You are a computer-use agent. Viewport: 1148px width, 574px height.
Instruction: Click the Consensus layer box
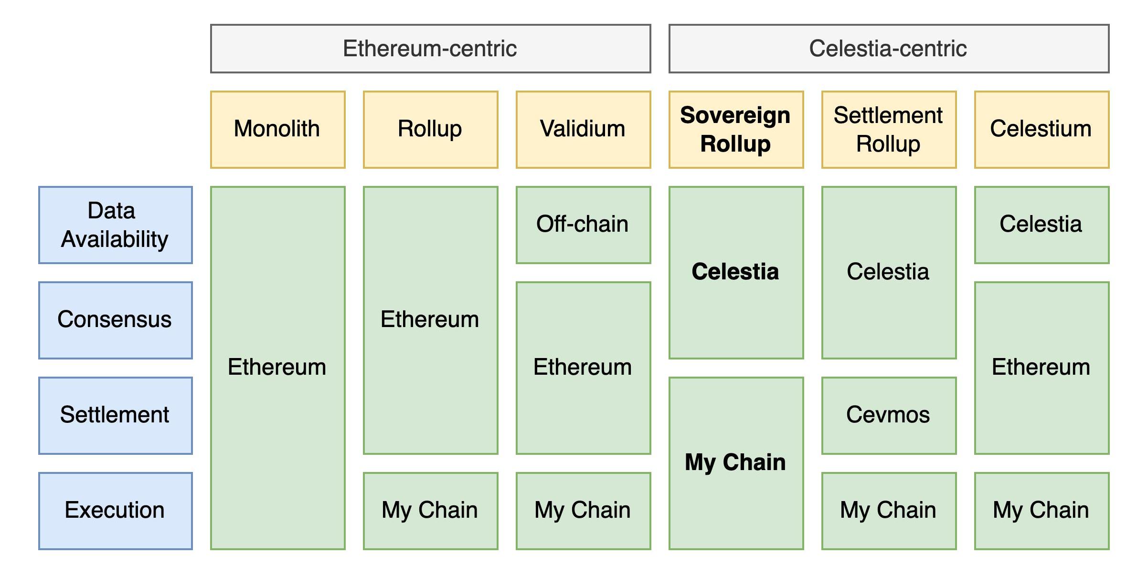[115, 320]
